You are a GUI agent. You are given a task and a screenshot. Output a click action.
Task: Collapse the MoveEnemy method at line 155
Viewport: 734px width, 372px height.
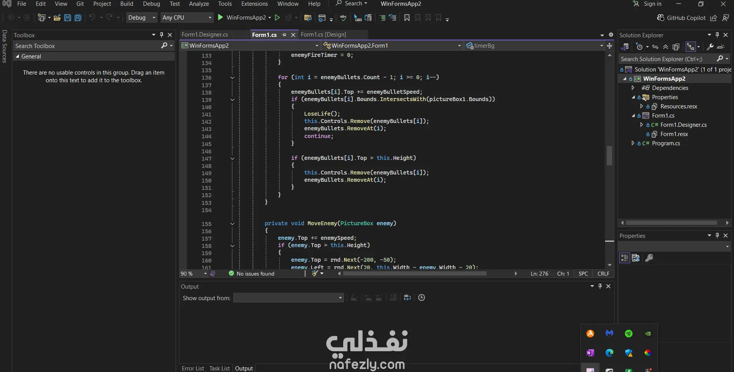coord(232,224)
